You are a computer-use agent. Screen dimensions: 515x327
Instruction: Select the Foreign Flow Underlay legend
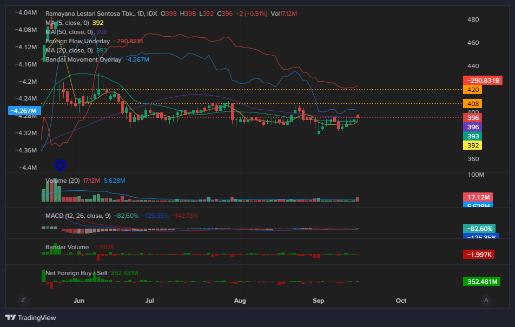tap(77, 41)
